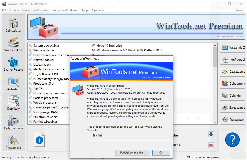Click the info icon beside Liczba rdzeni
The height and width of the screenshot is (160, 247).
[31, 64]
